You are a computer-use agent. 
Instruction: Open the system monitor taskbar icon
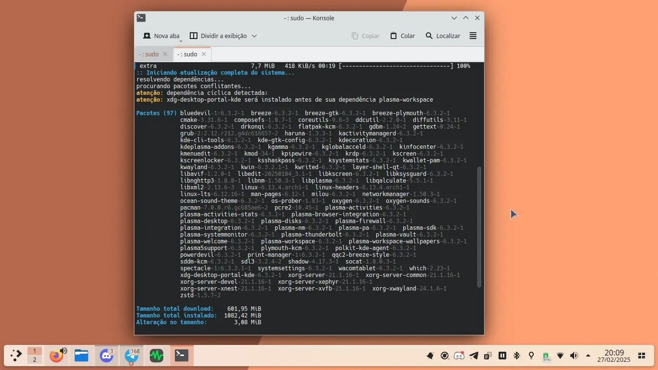(156, 356)
